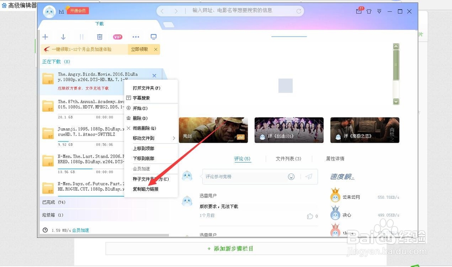Click the down arrow start-download icon

(x=63, y=37)
